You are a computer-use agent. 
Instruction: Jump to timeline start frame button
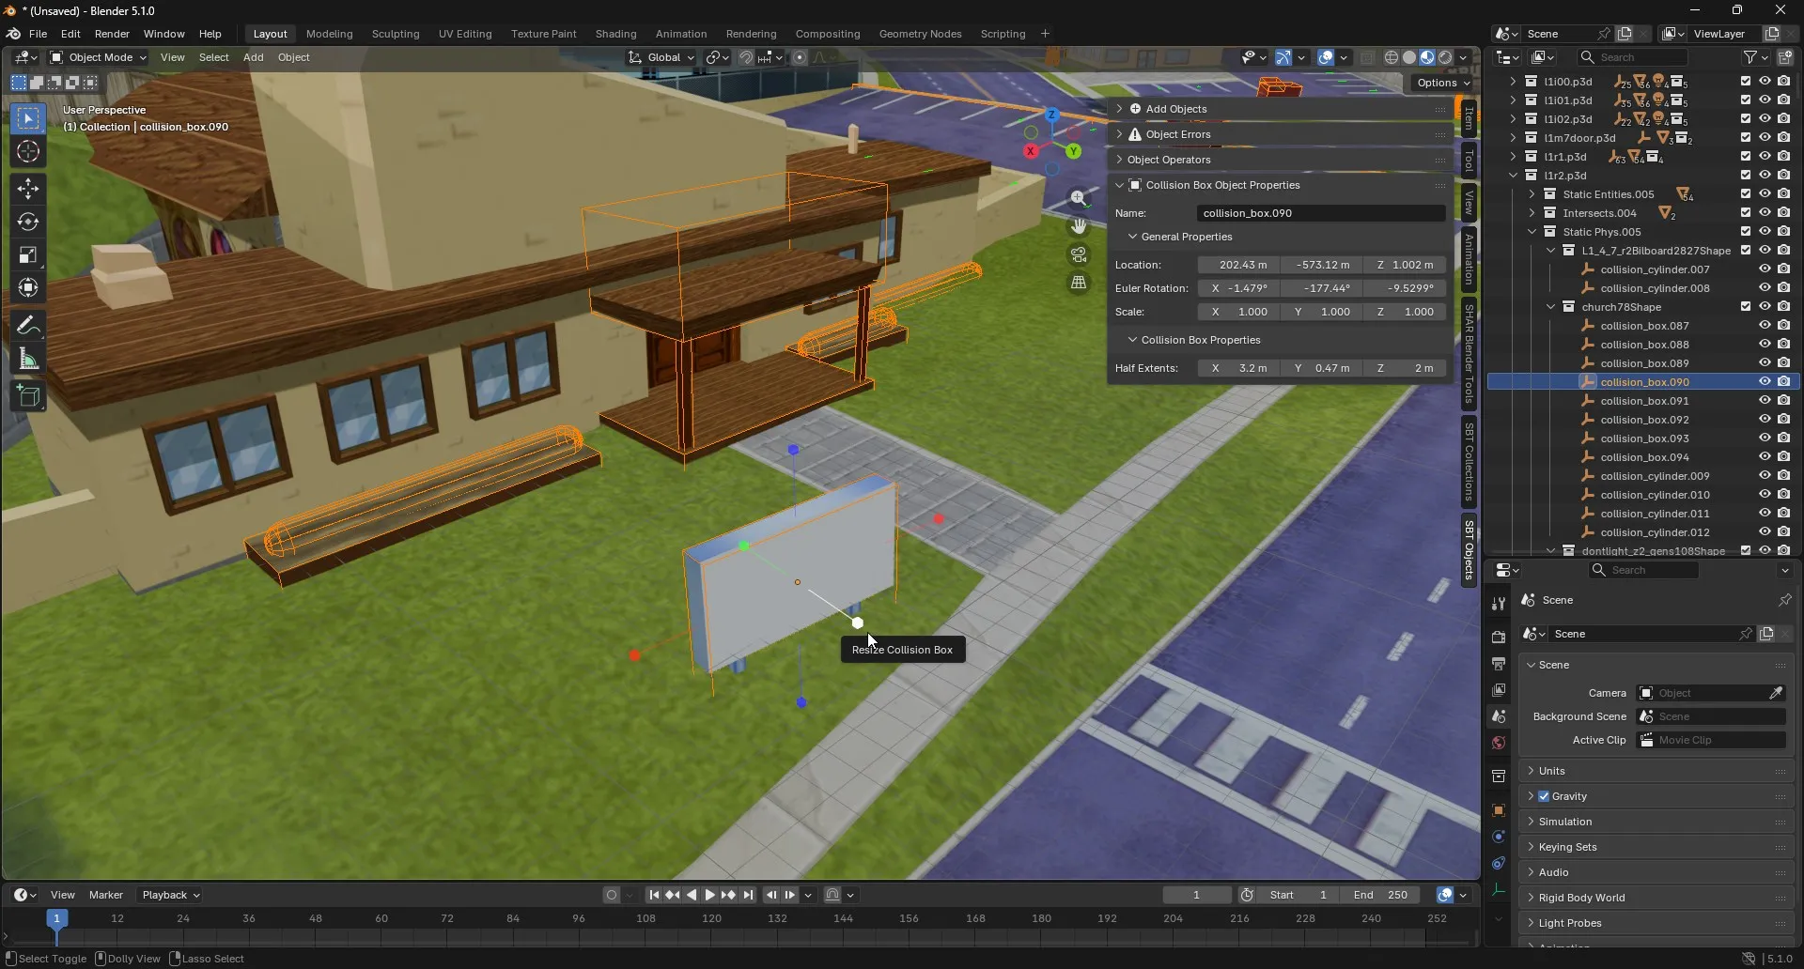pos(654,895)
